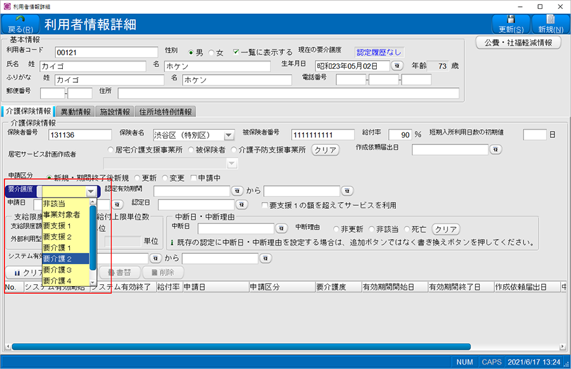Toggle 一覧に表示する checkbox
This screenshot has width=571, height=369.
237,53
